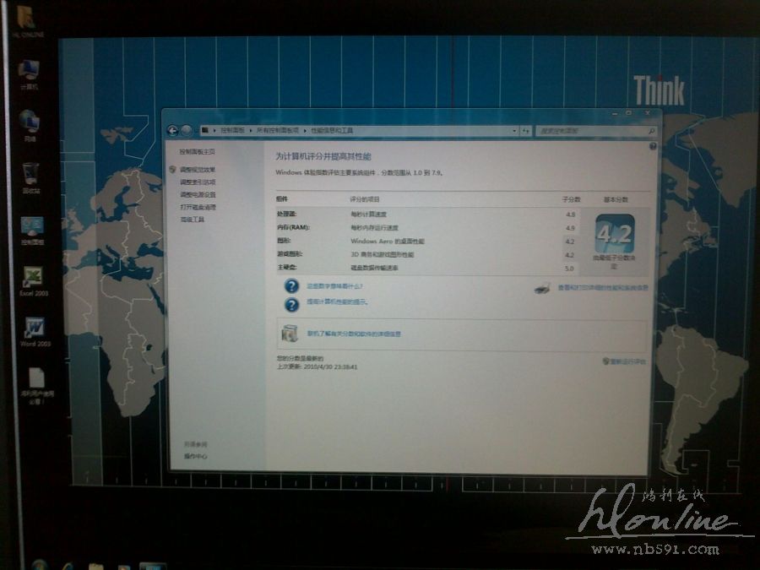Open the 回收站 Recycle Bin icon
Image resolution: width=760 pixels, height=570 pixels.
[30, 175]
